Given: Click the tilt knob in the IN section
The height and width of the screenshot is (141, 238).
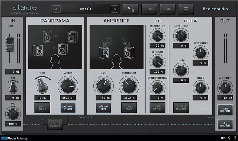Looking at the screenshot, I should click(x=13, y=88).
